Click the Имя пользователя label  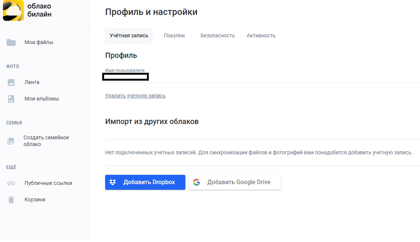click(125, 70)
